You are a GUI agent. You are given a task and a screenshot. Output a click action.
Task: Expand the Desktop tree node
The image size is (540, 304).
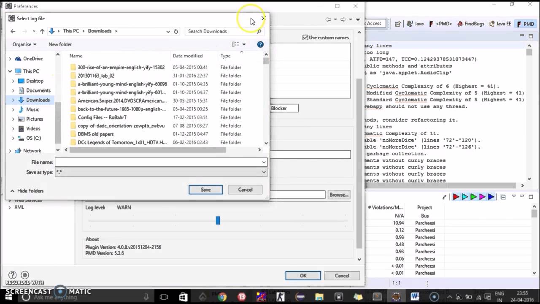click(x=13, y=81)
